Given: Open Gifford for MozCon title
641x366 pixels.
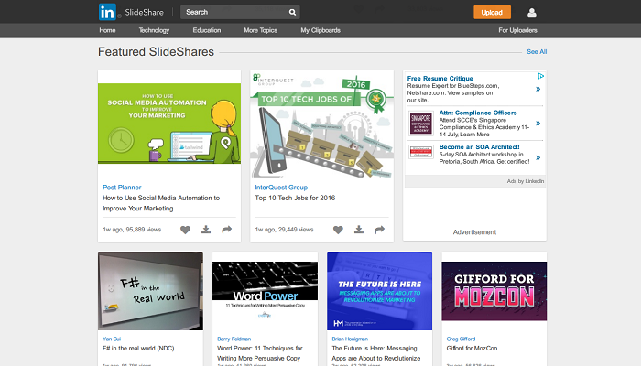Looking at the screenshot, I should (x=472, y=348).
